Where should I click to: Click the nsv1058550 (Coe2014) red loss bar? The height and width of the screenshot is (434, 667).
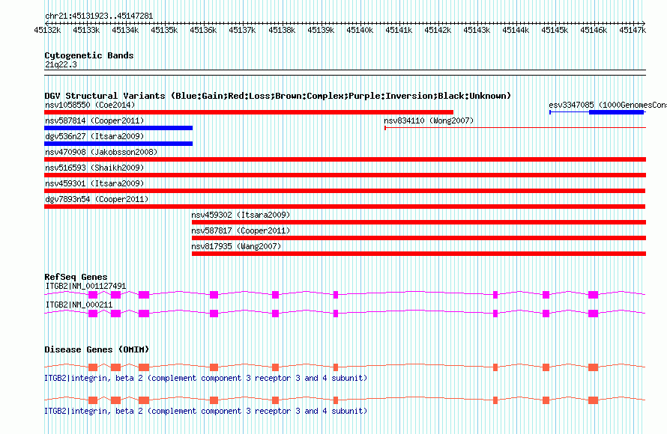pos(249,112)
